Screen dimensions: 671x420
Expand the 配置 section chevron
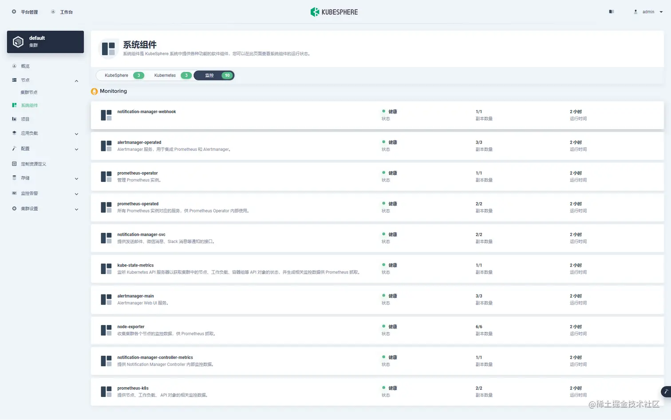pos(76,149)
